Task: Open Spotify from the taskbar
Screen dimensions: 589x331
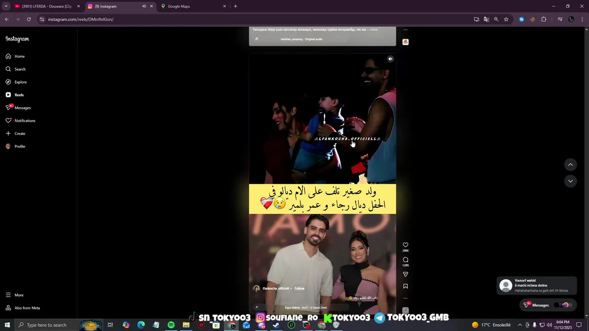Action: point(171,325)
